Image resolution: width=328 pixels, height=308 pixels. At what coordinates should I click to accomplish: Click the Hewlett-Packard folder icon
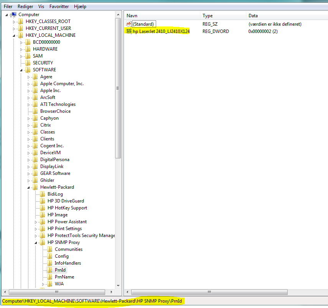pos(35,187)
